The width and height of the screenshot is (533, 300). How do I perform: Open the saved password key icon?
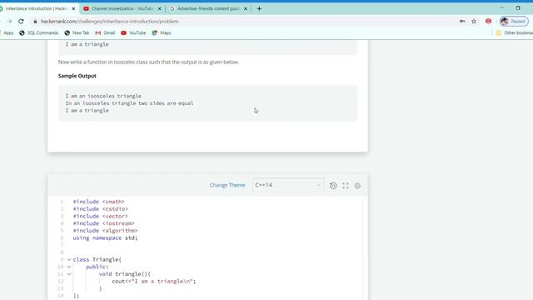pyautogui.click(x=462, y=21)
